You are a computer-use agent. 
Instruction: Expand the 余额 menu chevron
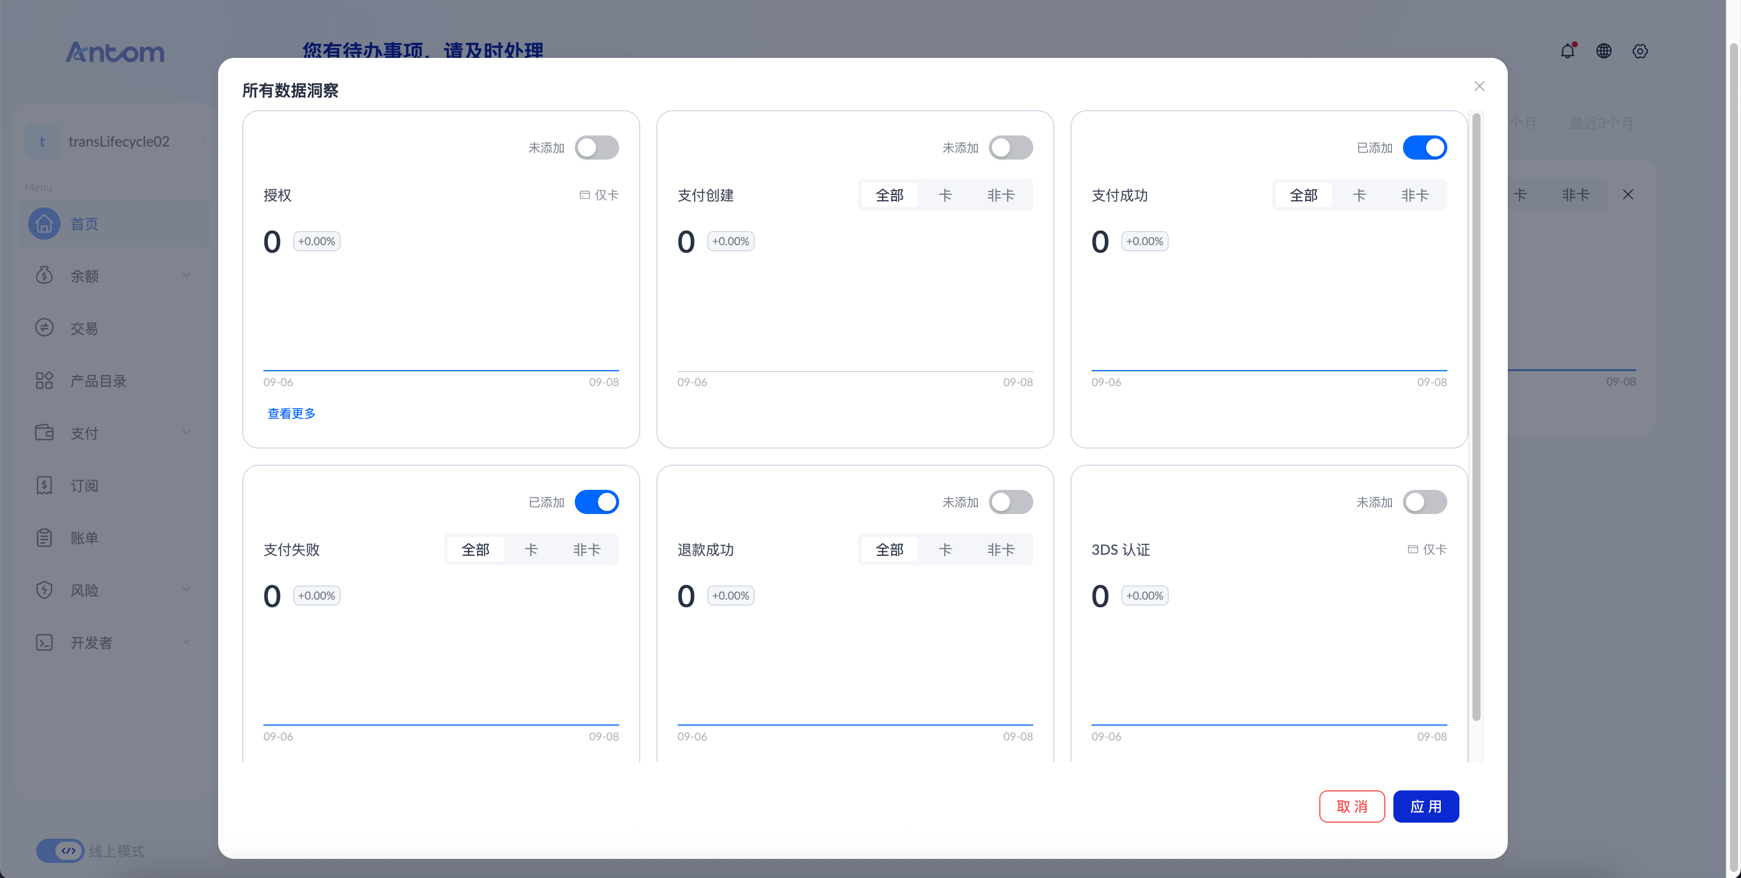click(186, 275)
